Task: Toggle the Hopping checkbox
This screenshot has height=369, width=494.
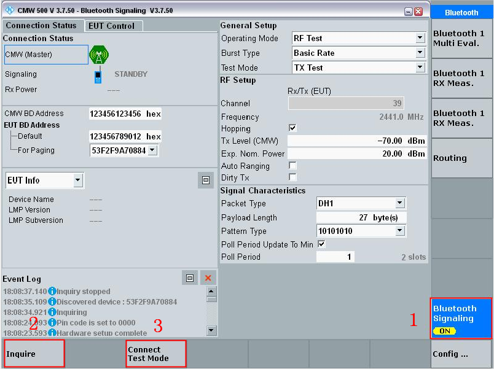Action: (x=292, y=128)
